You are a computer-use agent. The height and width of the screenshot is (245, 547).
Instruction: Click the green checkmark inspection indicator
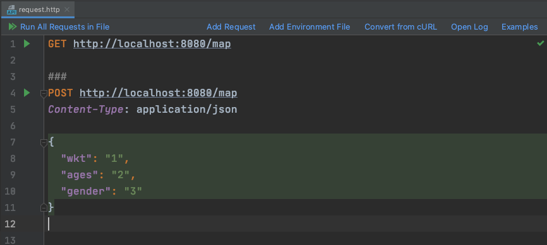[x=541, y=43]
